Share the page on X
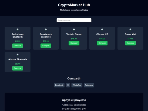The image size is (148, 111). (68, 85)
